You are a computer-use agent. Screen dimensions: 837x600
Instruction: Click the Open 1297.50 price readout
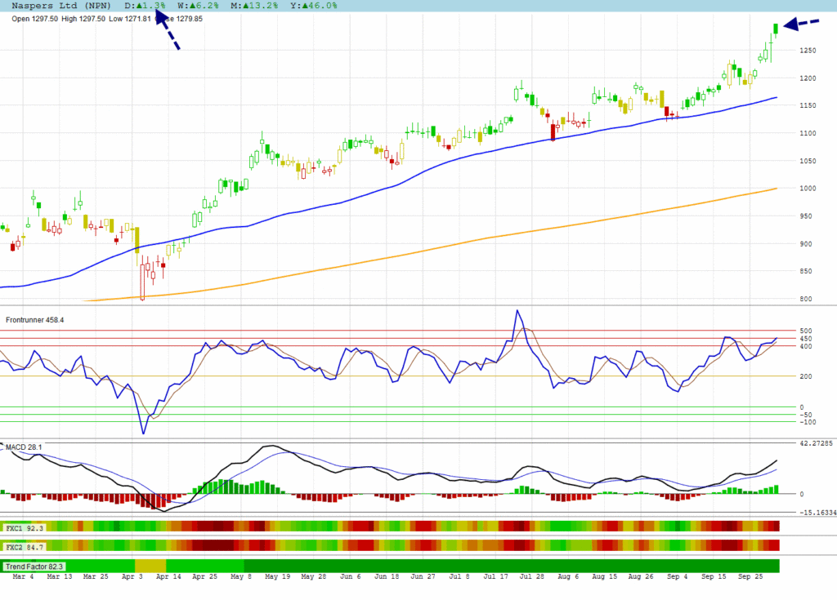(x=36, y=18)
